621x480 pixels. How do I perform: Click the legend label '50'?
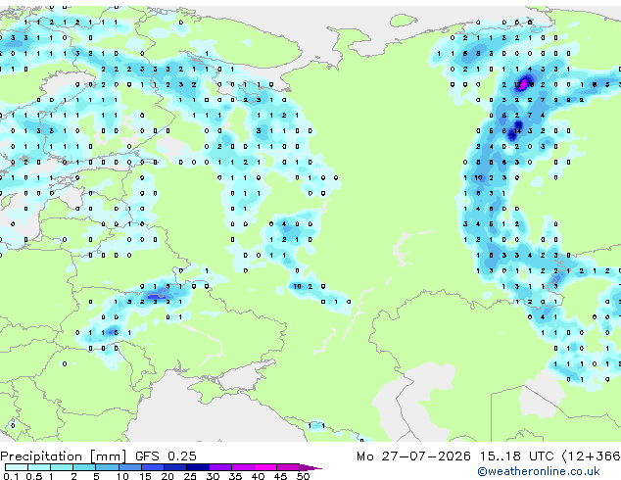[x=303, y=476]
